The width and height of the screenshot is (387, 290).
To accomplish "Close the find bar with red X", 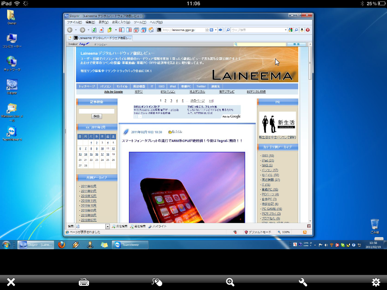I will [x=309, y=226].
